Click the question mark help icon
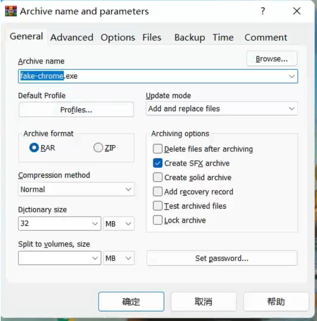 pos(263,11)
